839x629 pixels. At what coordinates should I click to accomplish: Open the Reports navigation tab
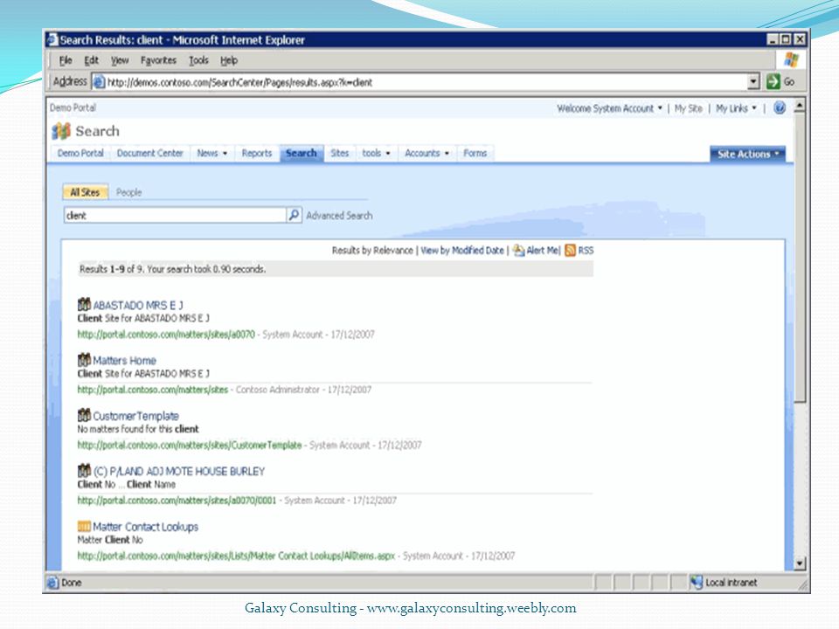(x=257, y=153)
